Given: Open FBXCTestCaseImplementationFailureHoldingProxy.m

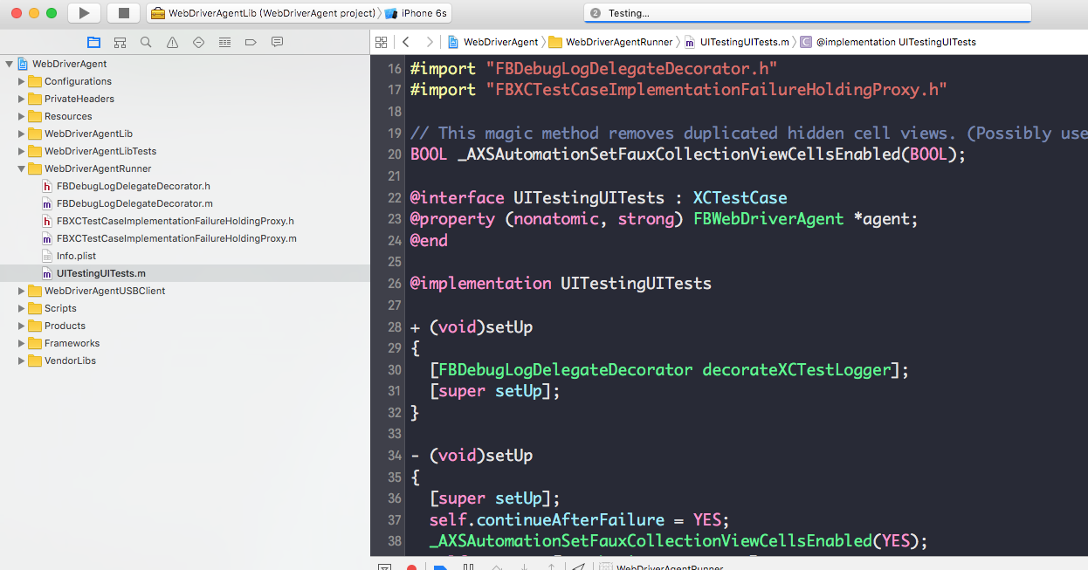Looking at the screenshot, I should (176, 238).
